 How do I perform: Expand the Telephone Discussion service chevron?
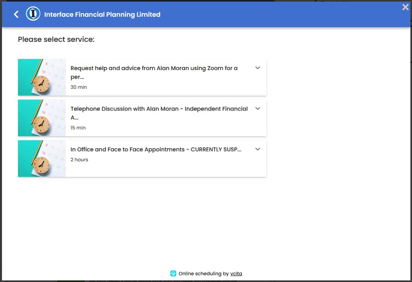pos(258,108)
